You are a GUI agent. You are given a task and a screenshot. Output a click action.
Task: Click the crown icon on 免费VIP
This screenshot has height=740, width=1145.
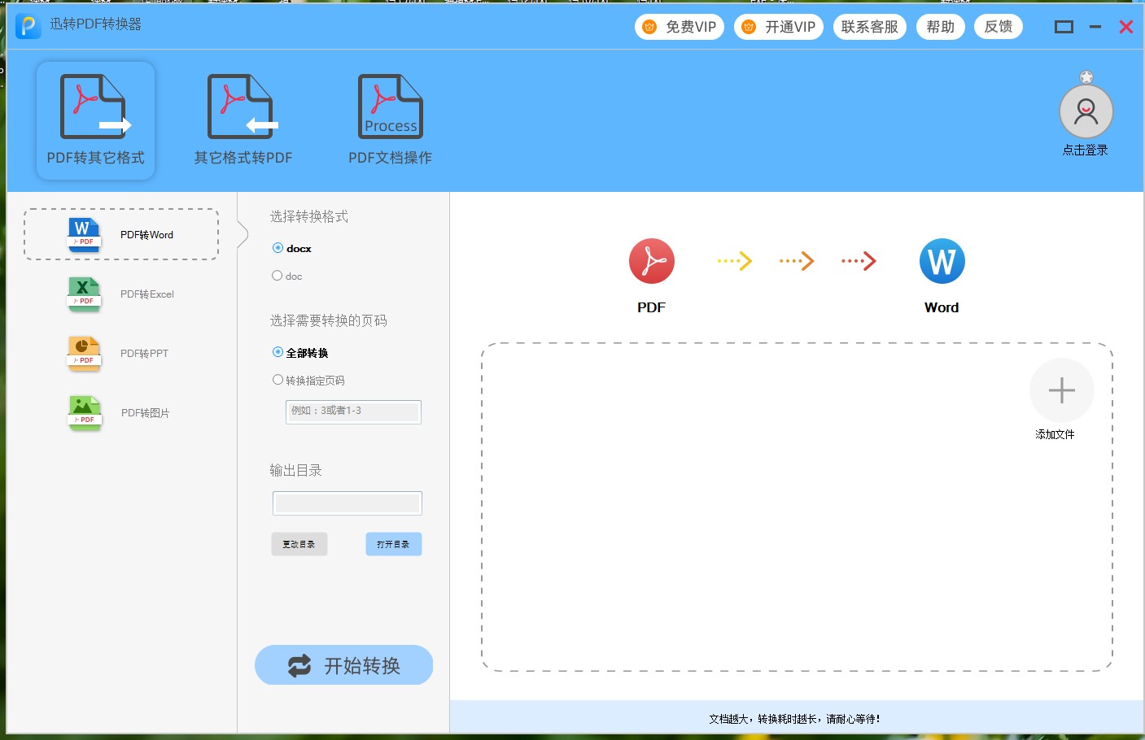[x=649, y=27]
